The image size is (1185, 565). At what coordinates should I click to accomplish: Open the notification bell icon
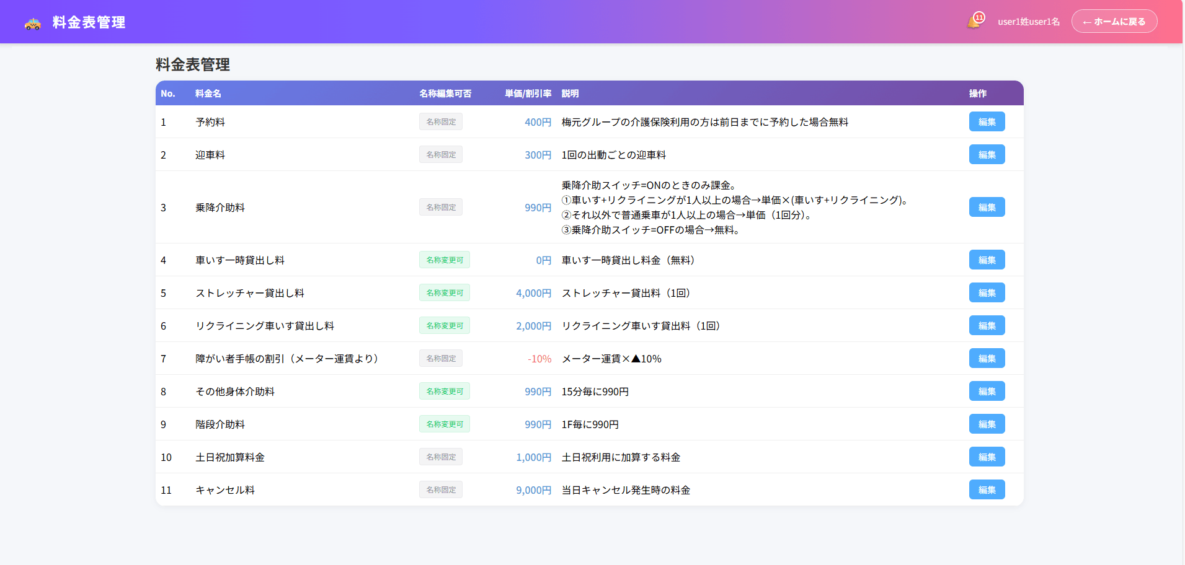(974, 22)
